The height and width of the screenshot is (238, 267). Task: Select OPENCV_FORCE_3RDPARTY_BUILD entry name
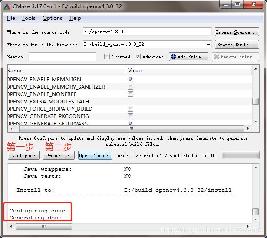pyautogui.click(x=50, y=109)
